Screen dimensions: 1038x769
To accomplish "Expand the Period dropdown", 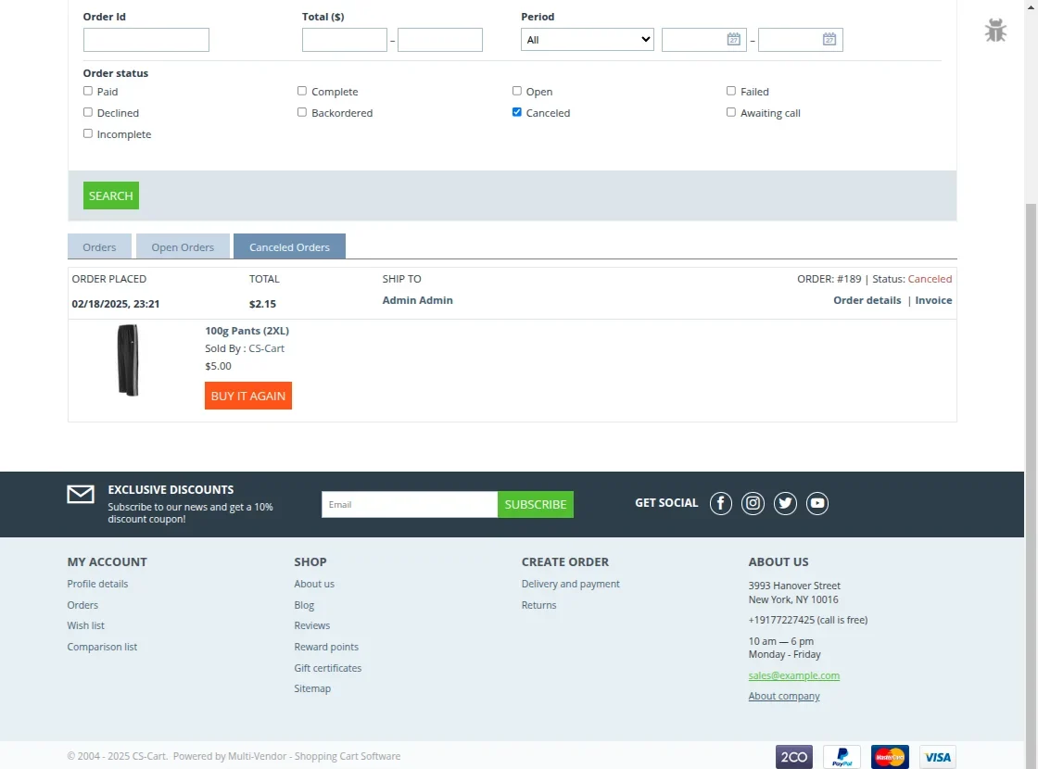I will click(x=588, y=39).
